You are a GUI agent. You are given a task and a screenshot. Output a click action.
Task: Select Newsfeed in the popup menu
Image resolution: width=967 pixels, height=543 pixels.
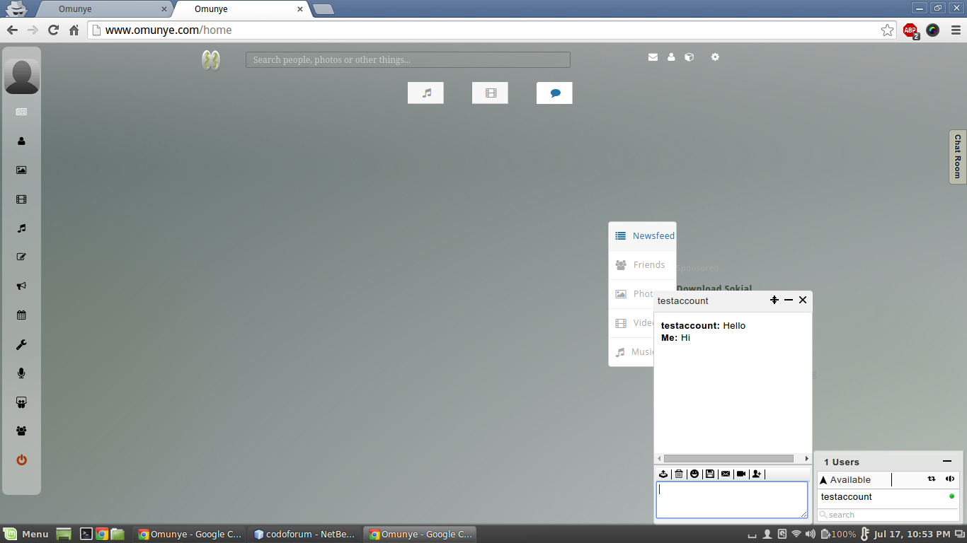click(643, 236)
